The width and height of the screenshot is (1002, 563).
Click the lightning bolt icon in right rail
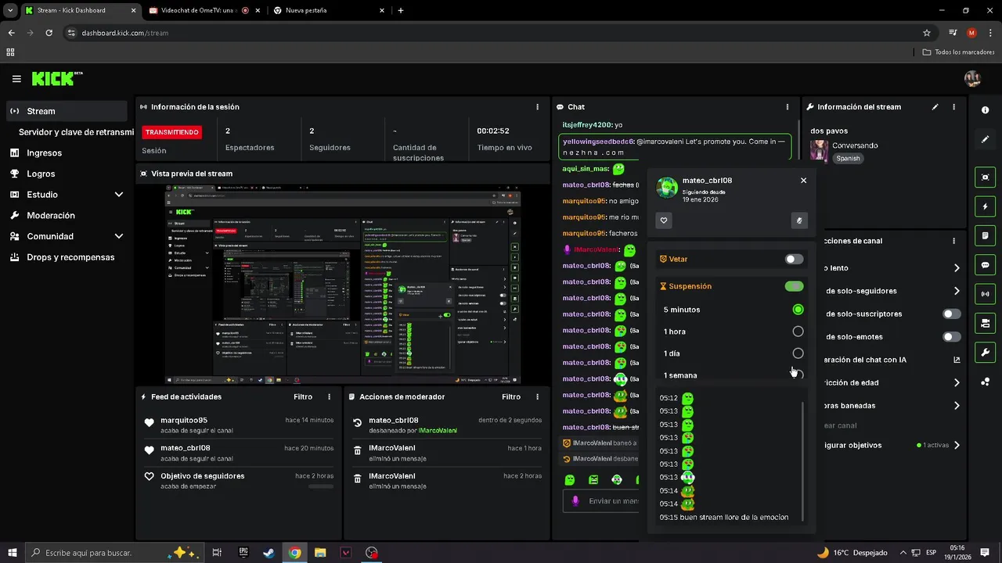985,206
